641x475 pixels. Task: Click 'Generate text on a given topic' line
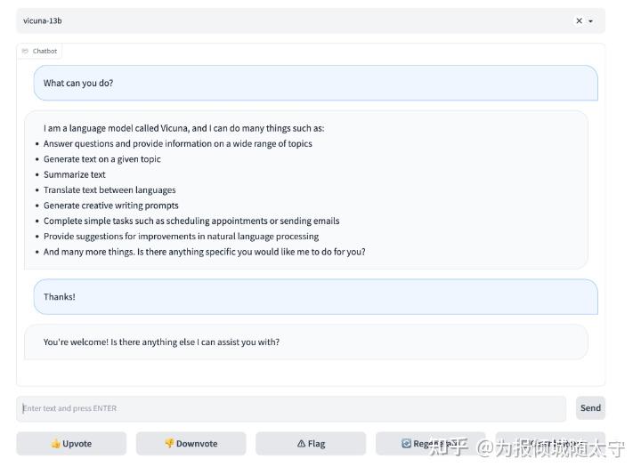point(102,159)
